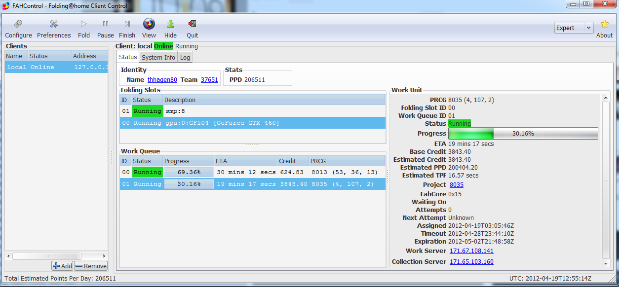The width and height of the screenshot is (619, 287).
Task: Switch to the System Info tab
Action: [158, 57]
